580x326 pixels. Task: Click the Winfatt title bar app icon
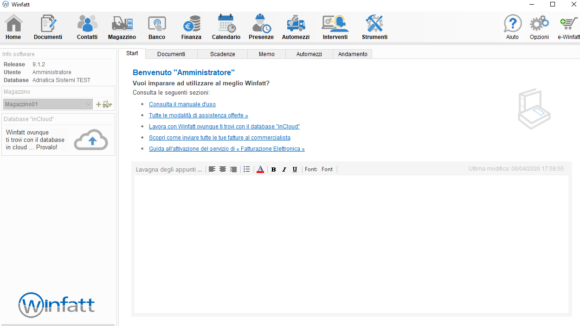point(6,4)
